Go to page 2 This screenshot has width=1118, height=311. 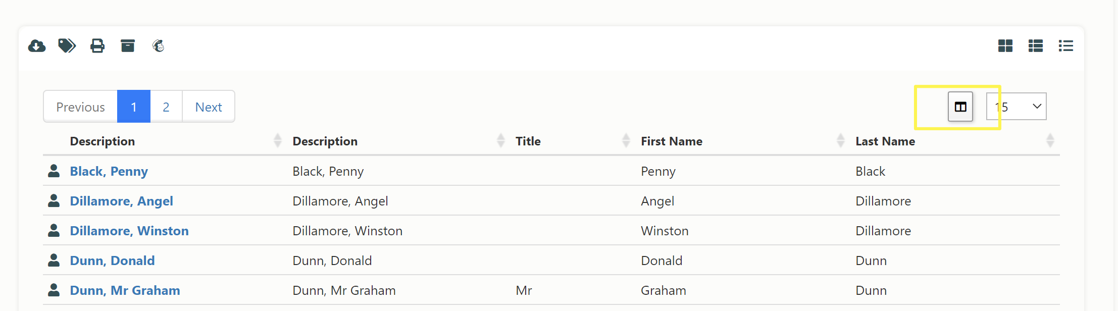166,107
